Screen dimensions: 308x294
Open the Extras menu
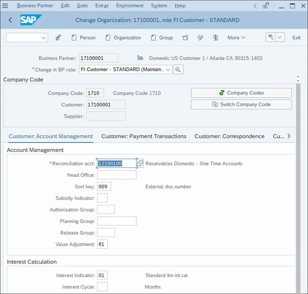point(102,6)
